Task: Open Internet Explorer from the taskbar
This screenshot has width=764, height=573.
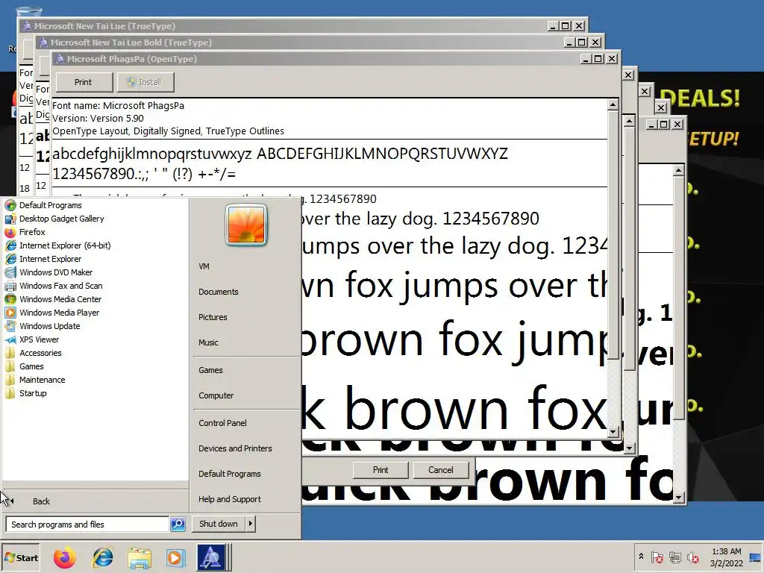Action: tap(102, 558)
